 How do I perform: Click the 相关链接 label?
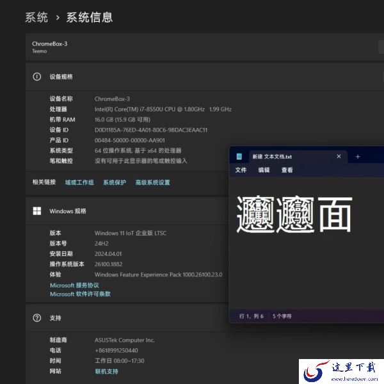(x=44, y=182)
